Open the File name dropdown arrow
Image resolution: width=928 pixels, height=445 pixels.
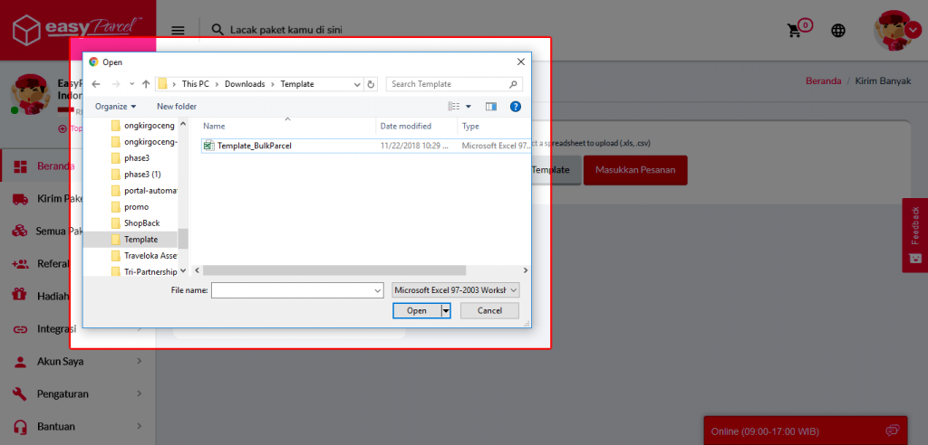(x=378, y=290)
